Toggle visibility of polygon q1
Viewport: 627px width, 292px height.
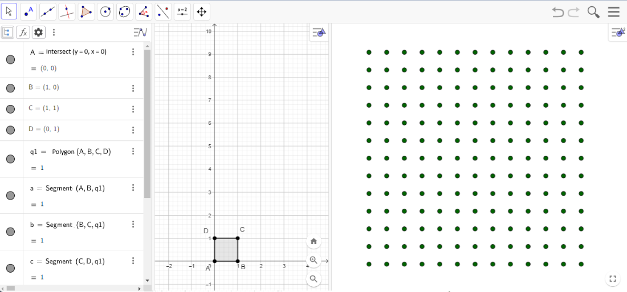(x=10, y=159)
